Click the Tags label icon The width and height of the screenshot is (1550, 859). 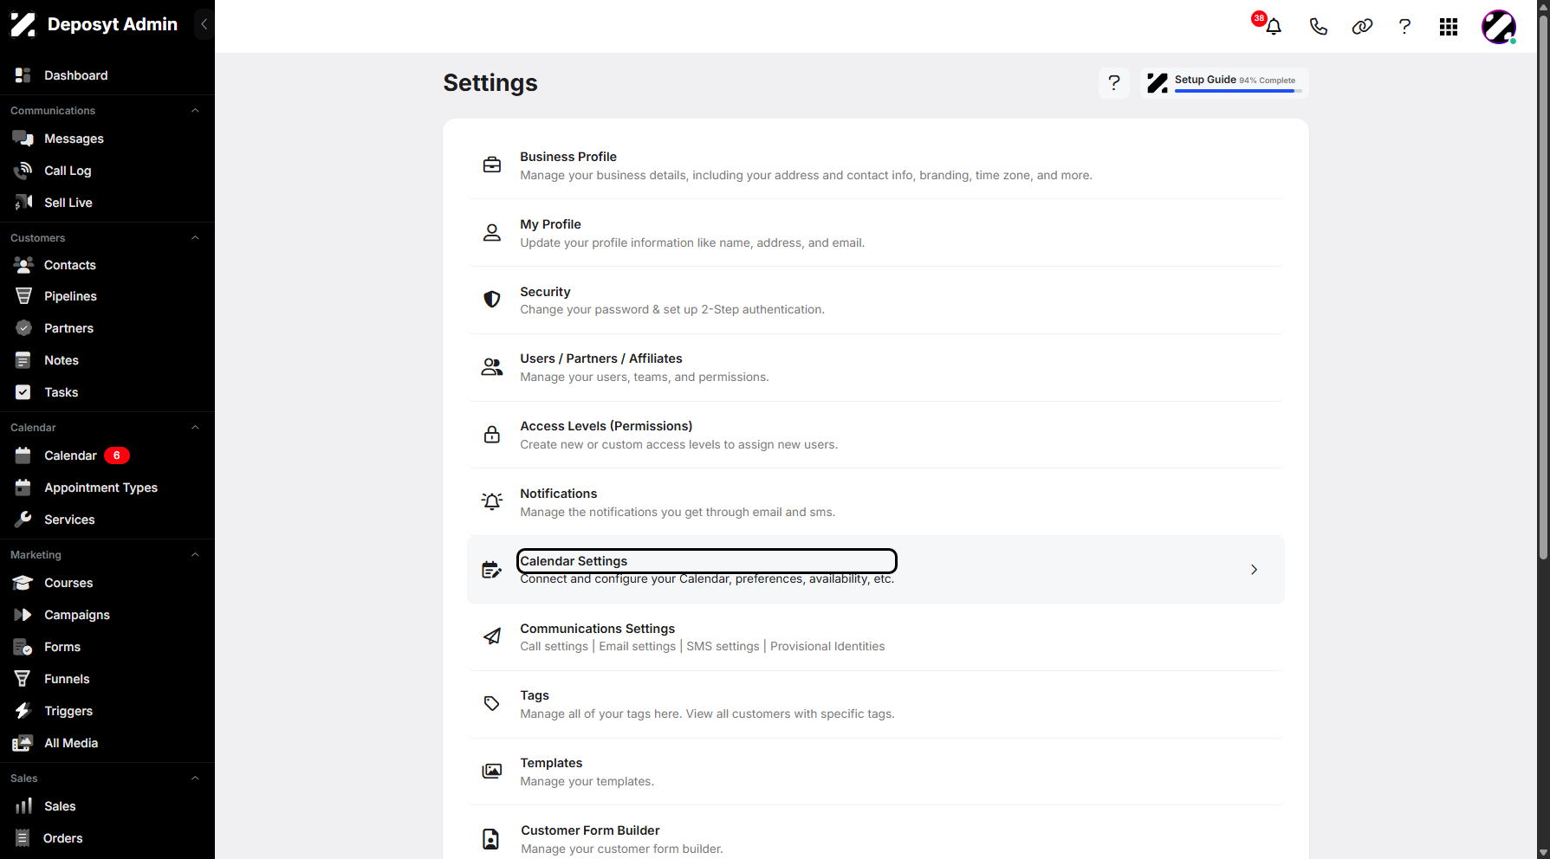pos(492,704)
